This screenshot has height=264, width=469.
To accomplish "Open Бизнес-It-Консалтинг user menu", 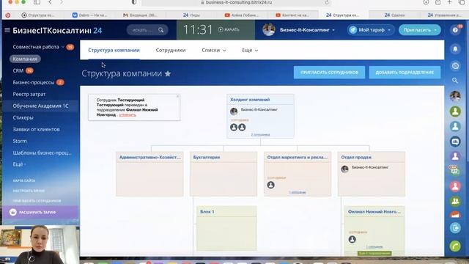I will click(307, 30).
